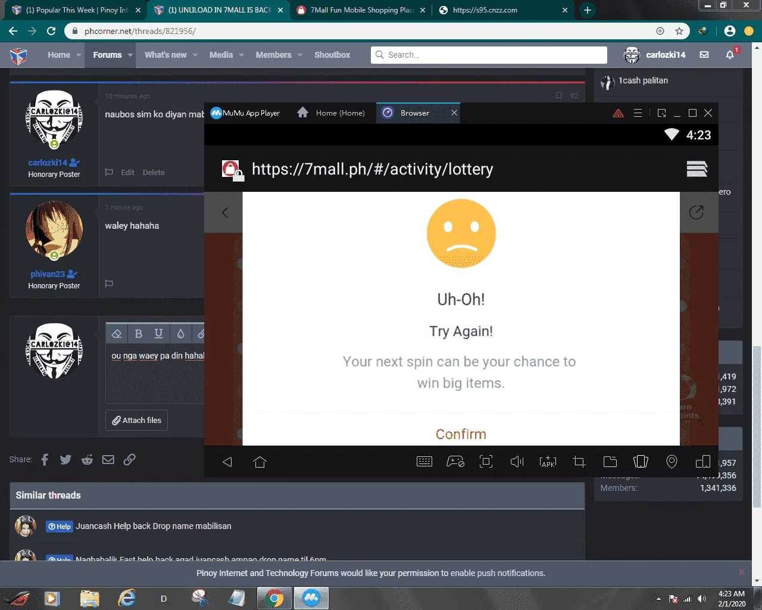Close push notification banner
This screenshot has height=610, width=762.
[741, 572]
